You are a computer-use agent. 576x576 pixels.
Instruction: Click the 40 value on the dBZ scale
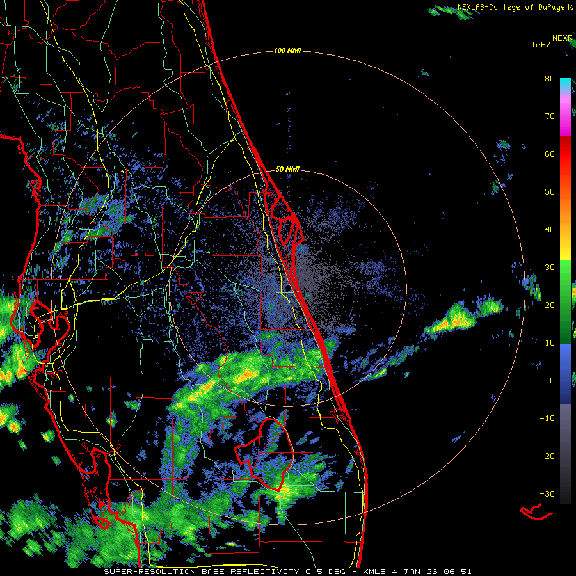tap(550, 230)
